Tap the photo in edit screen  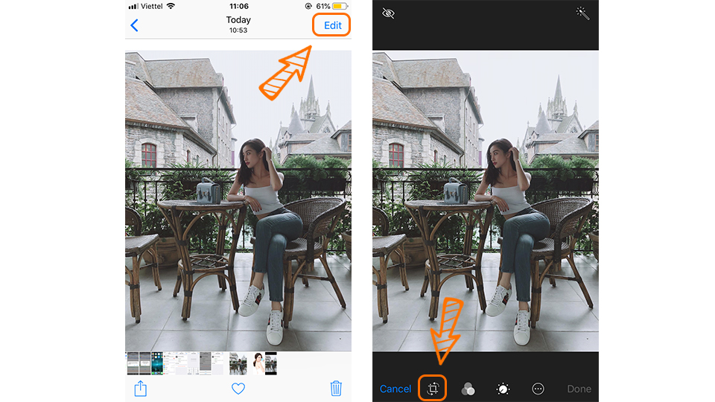pyautogui.click(x=485, y=200)
